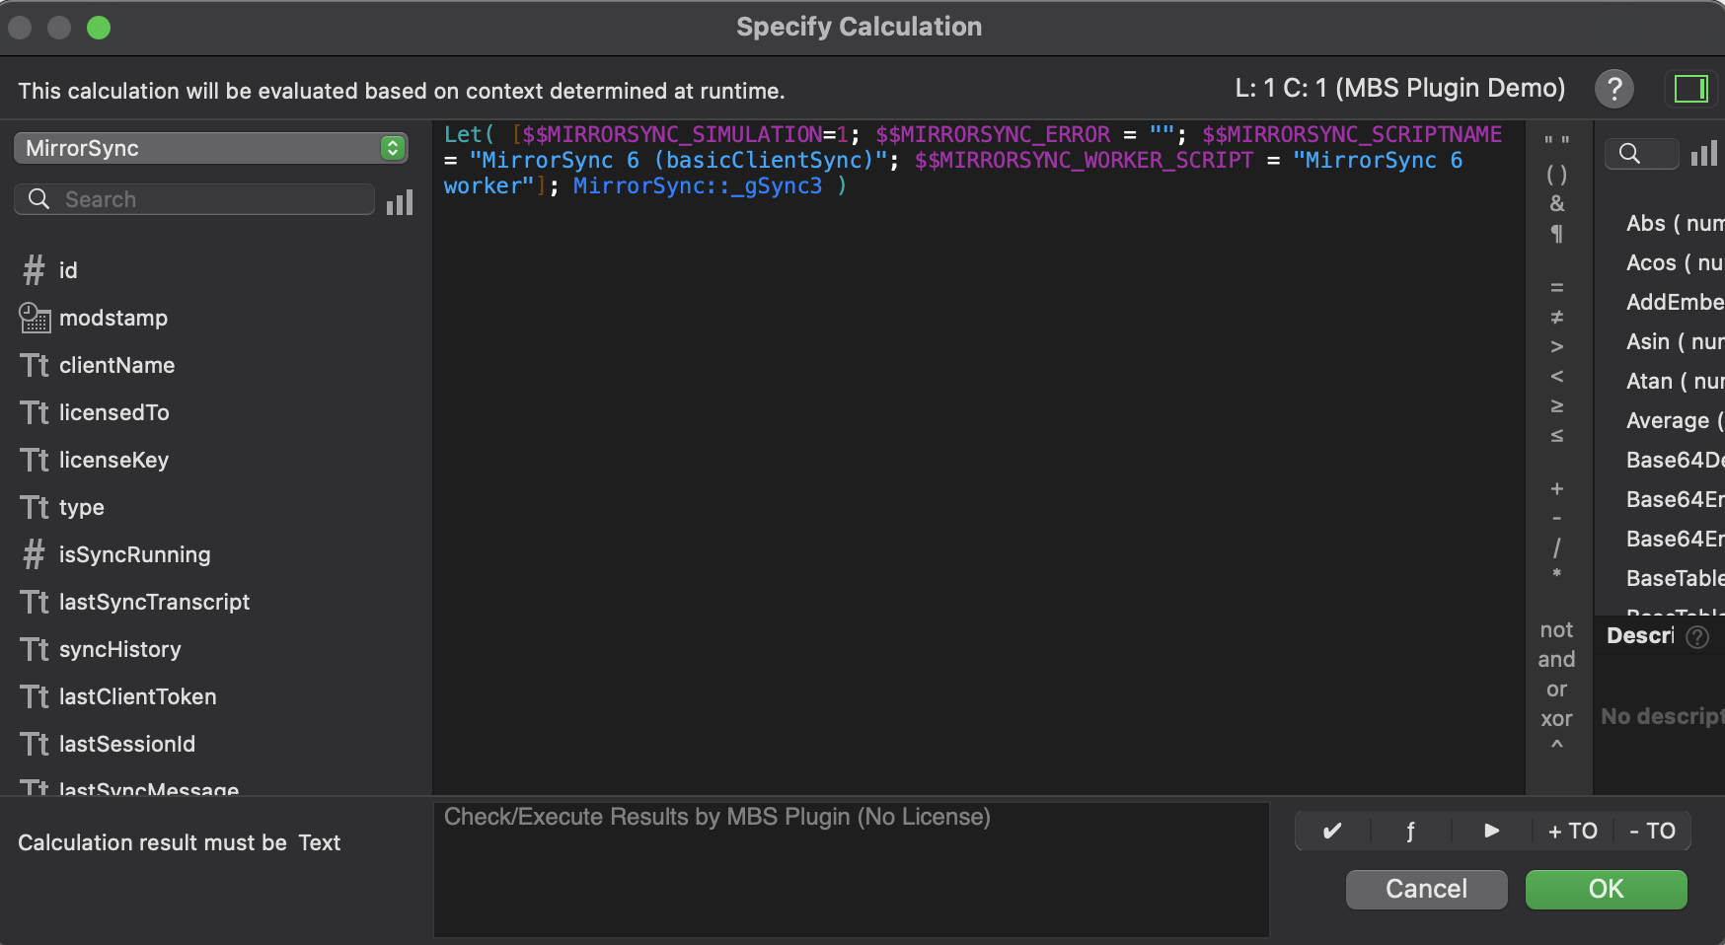This screenshot has height=945, width=1725.
Task: Insert the and logical operator
Action: click(1556, 659)
